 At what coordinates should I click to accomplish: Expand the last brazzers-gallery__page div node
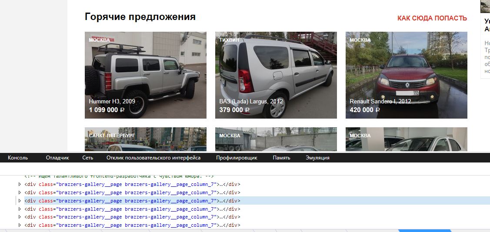click(20, 225)
